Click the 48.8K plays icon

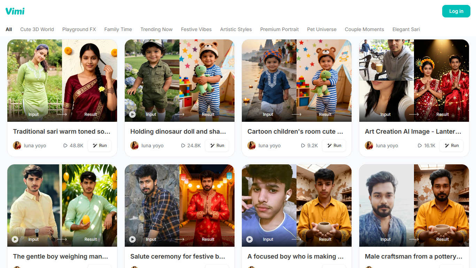click(x=65, y=146)
